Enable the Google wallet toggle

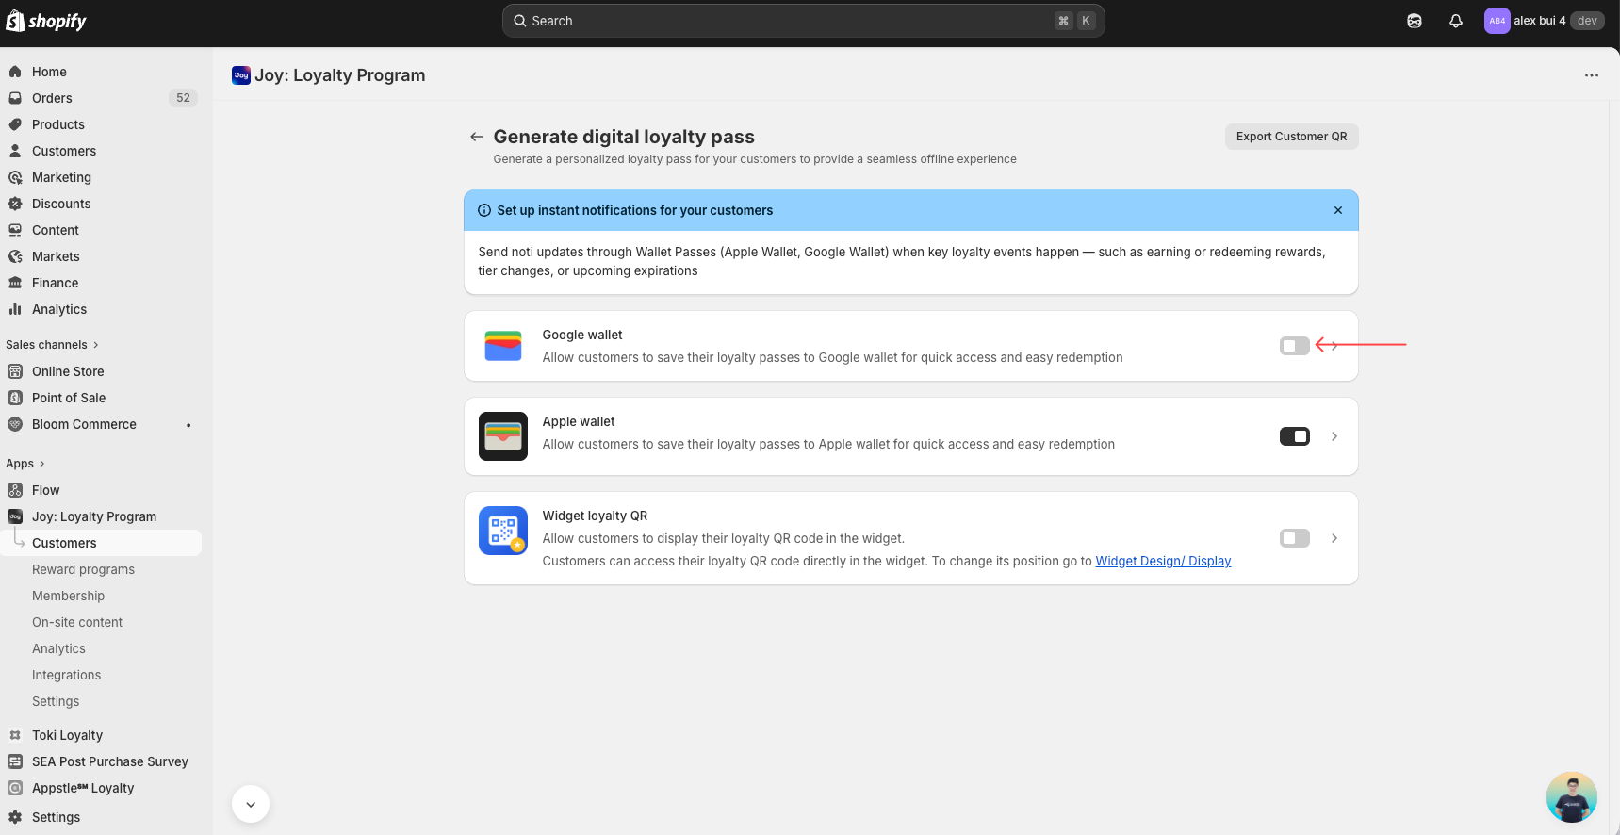(x=1294, y=346)
